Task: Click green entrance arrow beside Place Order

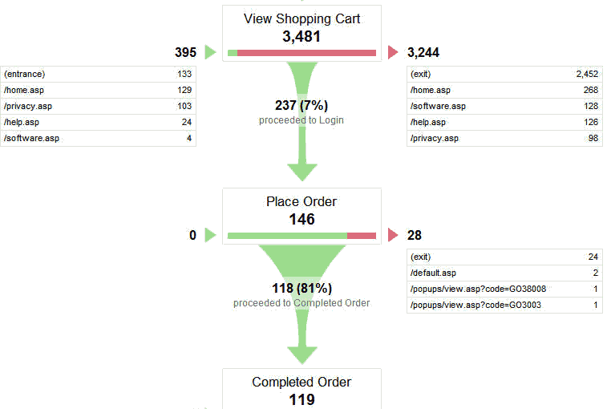Action: pyautogui.click(x=210, y=235)
